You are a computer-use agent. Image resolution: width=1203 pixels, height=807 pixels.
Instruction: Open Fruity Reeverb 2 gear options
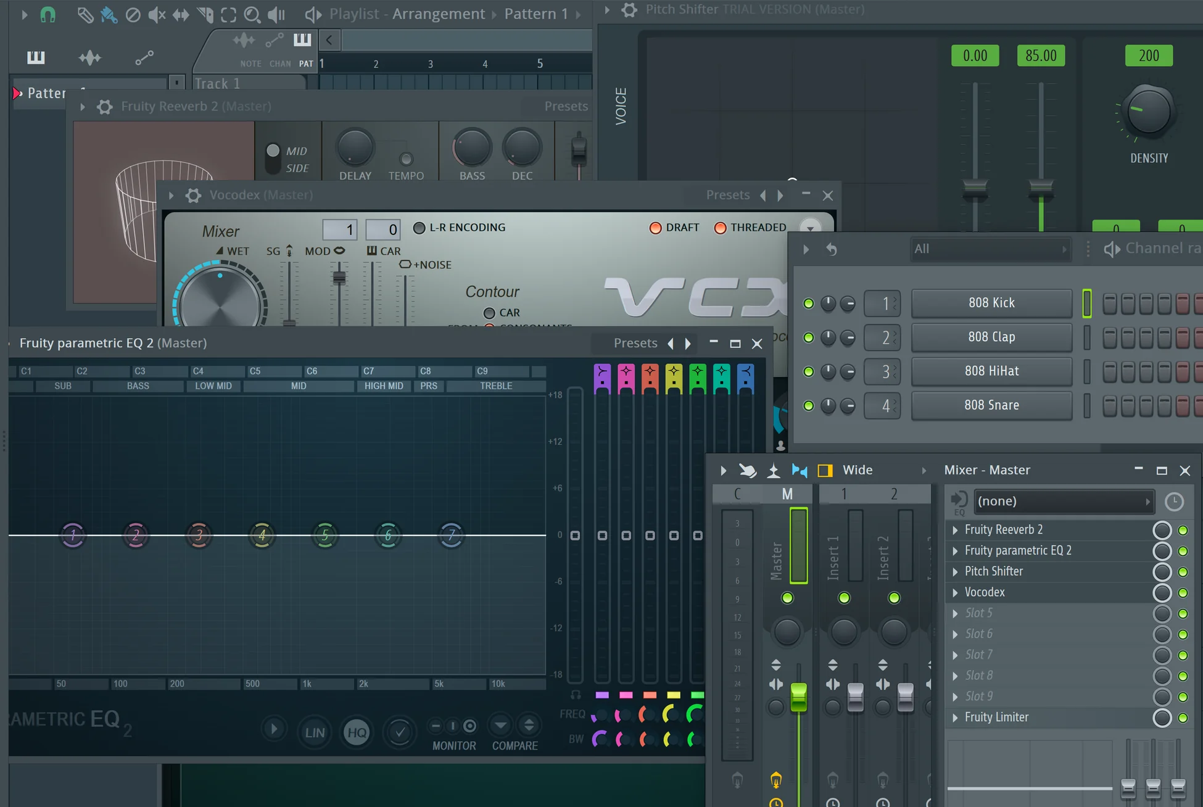[x=105, y=107]
